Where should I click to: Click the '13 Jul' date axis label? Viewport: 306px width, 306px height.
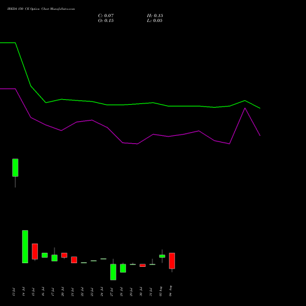(13, 292)
